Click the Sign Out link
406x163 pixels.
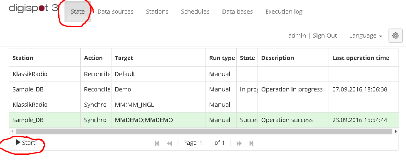tap(325, 36)
